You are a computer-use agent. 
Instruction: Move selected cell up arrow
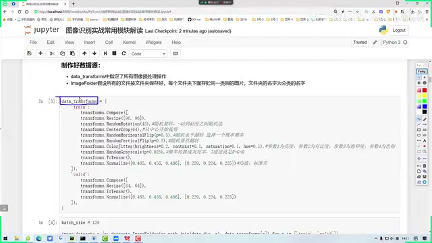point(84,53)
